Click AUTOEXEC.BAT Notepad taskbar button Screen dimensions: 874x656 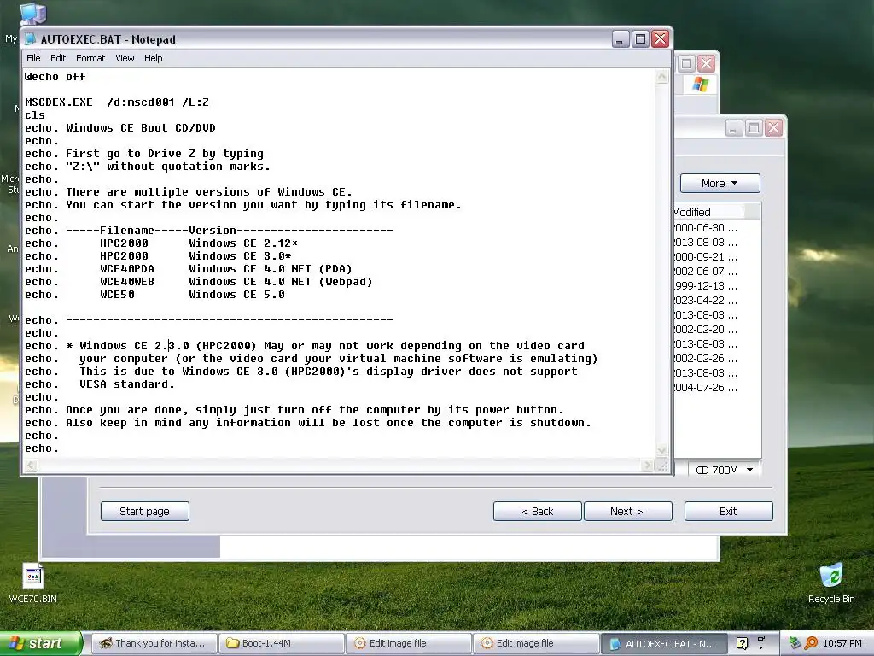[x=663, y=644]
